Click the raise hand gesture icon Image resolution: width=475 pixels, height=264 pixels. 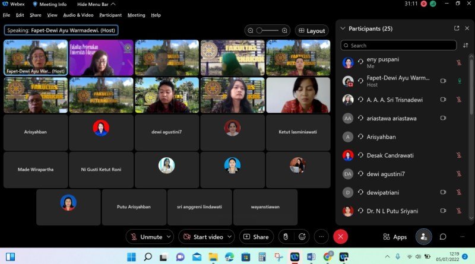coord(285,237)
